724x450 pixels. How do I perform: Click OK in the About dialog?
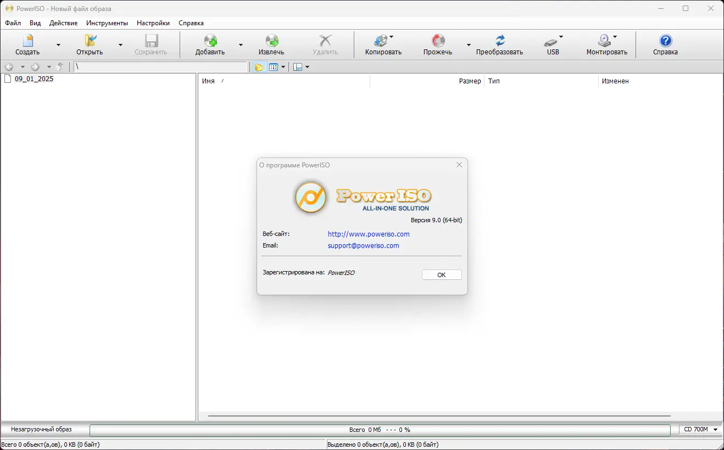coord(442,275)
